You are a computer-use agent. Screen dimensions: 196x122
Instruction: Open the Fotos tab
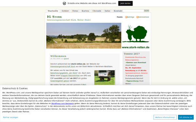(75, 11)
